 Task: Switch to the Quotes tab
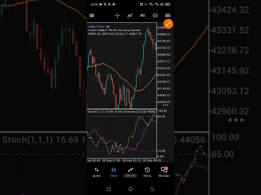pyautogui.click(x=97, y=172)
